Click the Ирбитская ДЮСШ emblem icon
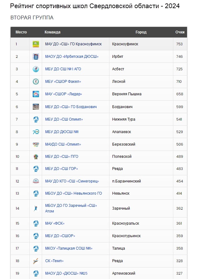This screenshot has width=197, height=279. [36, 57]
